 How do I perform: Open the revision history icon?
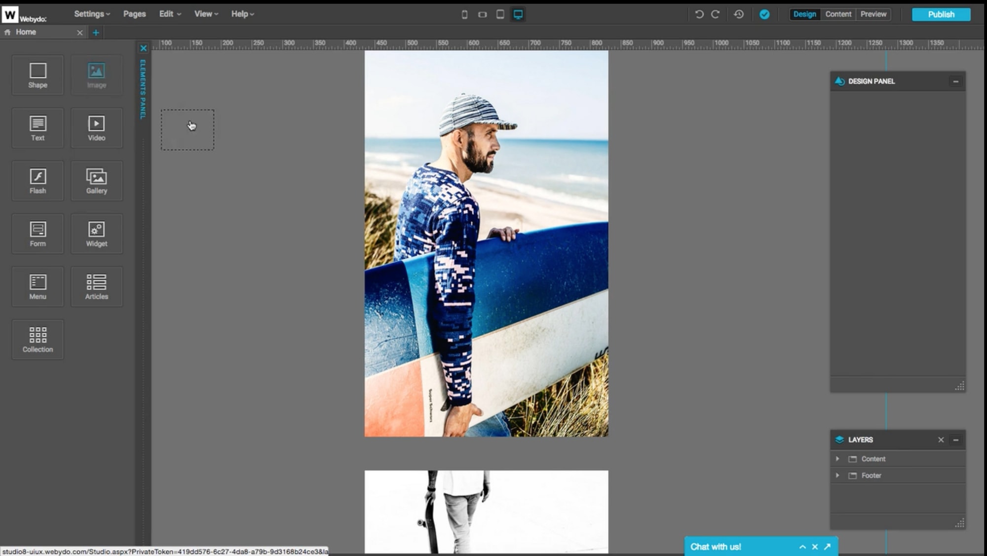(739, 14)
